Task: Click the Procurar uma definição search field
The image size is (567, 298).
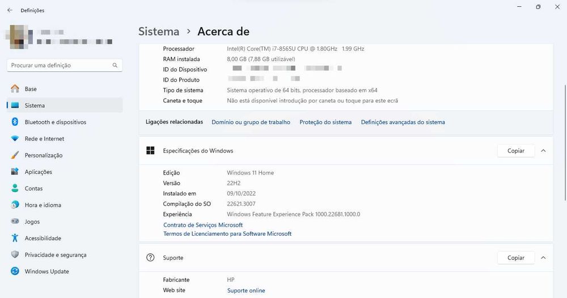Action: [60, 66]
